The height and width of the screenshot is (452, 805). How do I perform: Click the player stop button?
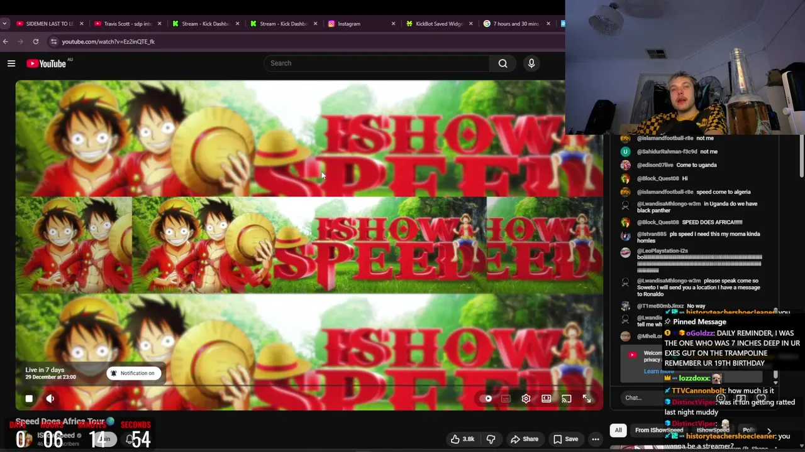click(x=29, y=399)
